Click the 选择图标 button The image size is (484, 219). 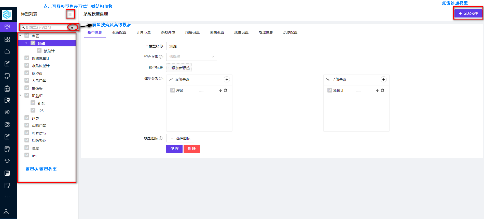click(180, 138)
